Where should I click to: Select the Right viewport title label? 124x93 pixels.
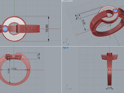tap(65, 48)
